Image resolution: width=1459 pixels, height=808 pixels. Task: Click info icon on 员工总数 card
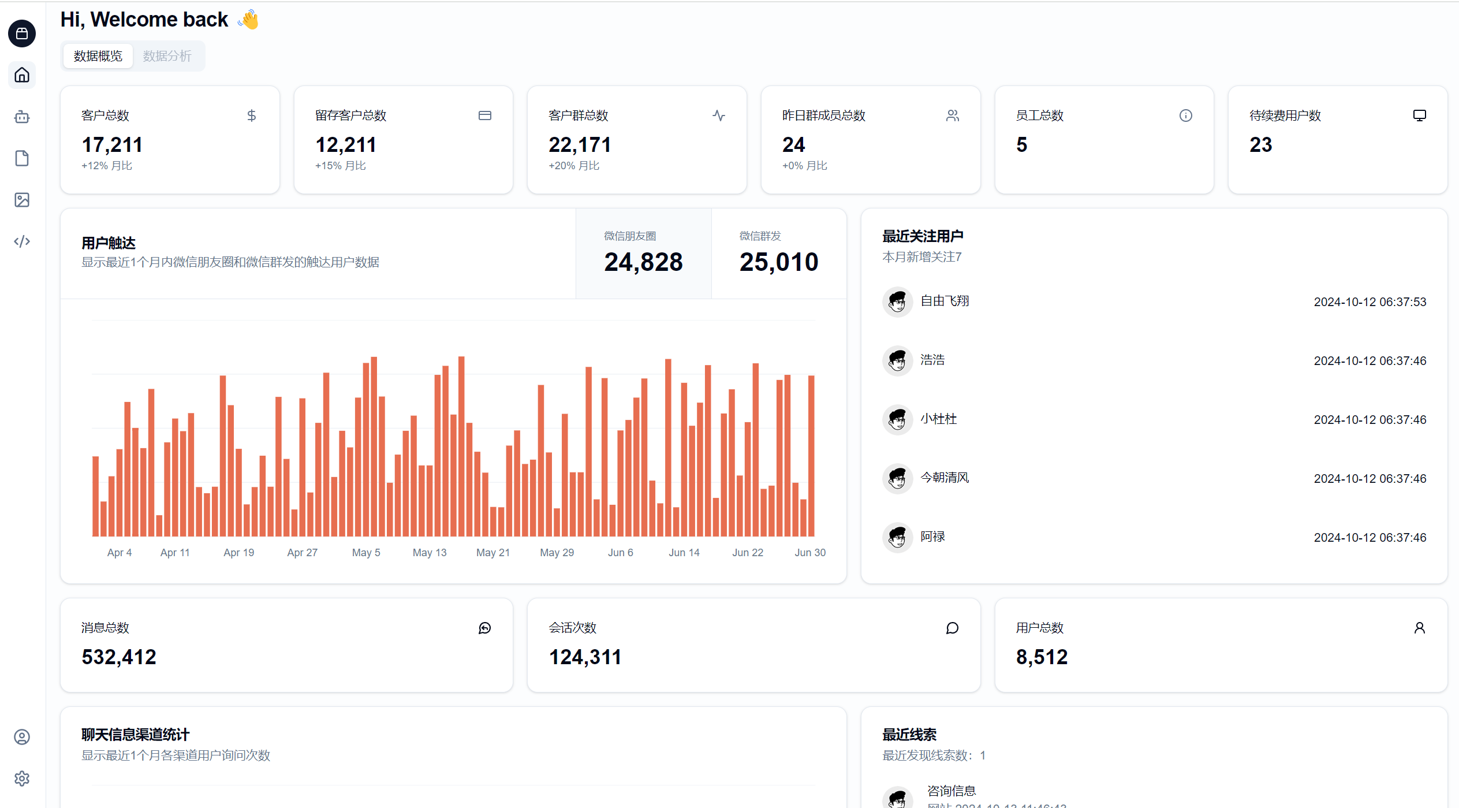1186,116
